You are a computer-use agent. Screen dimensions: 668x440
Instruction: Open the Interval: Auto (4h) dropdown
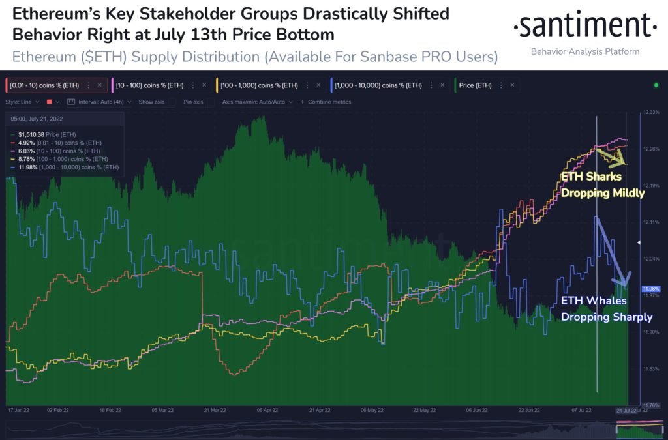click(x=102, y=102)
